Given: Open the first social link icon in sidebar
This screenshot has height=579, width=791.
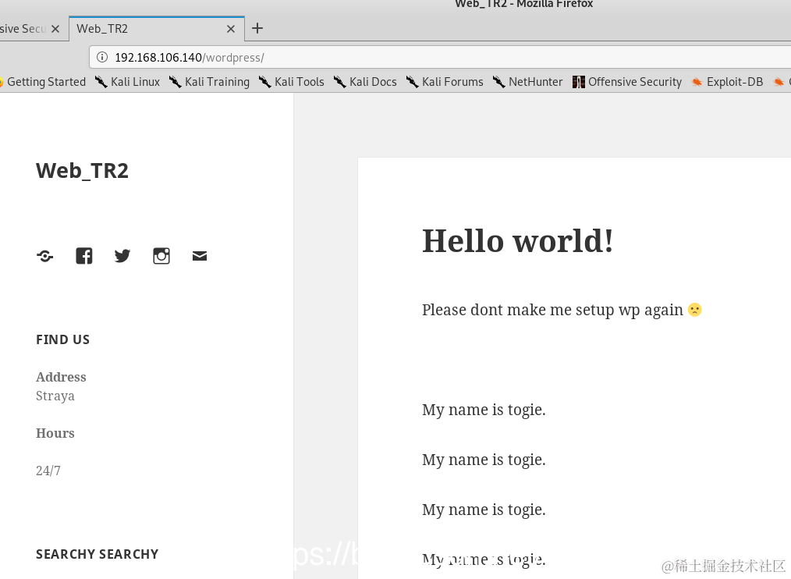Looking at the screenshot, I should tap(45, 256).
